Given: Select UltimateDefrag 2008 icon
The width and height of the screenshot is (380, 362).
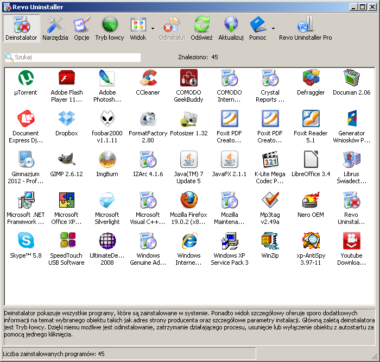Looking at the screenshot, I should click(107, 241).
